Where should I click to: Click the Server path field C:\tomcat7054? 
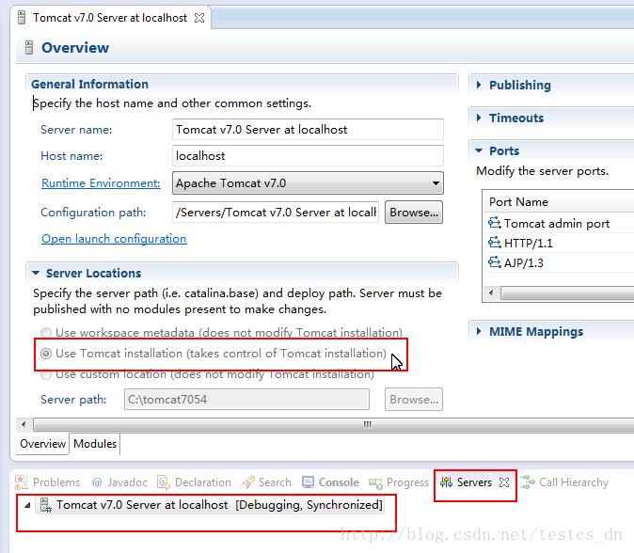point(246,400)
